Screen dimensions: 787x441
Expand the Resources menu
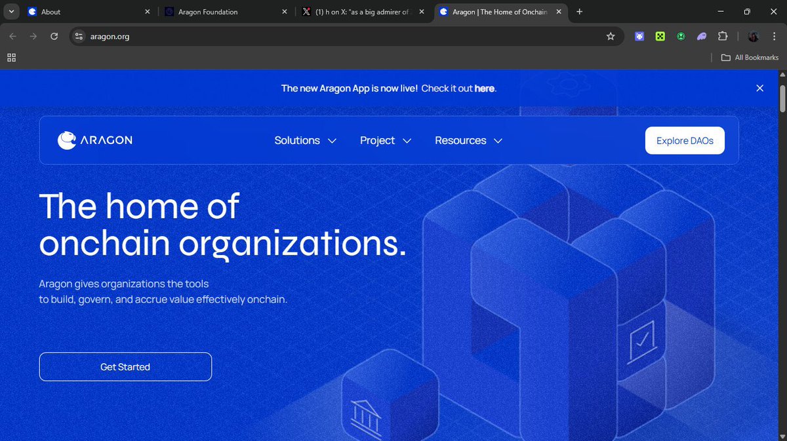coord(468,140)
